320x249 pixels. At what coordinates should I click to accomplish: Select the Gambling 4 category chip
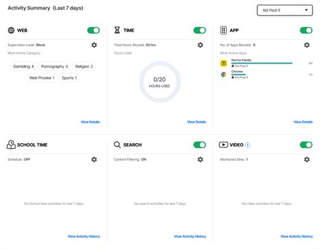pos(24,67)
